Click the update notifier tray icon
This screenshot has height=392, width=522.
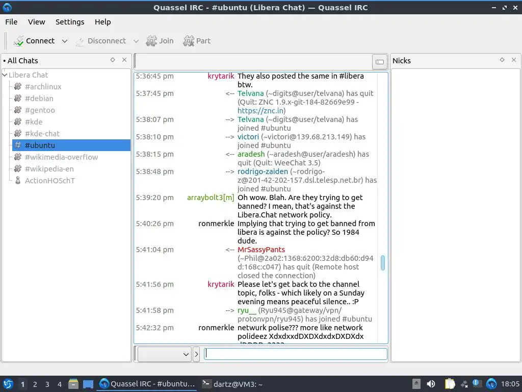point(477,384)
